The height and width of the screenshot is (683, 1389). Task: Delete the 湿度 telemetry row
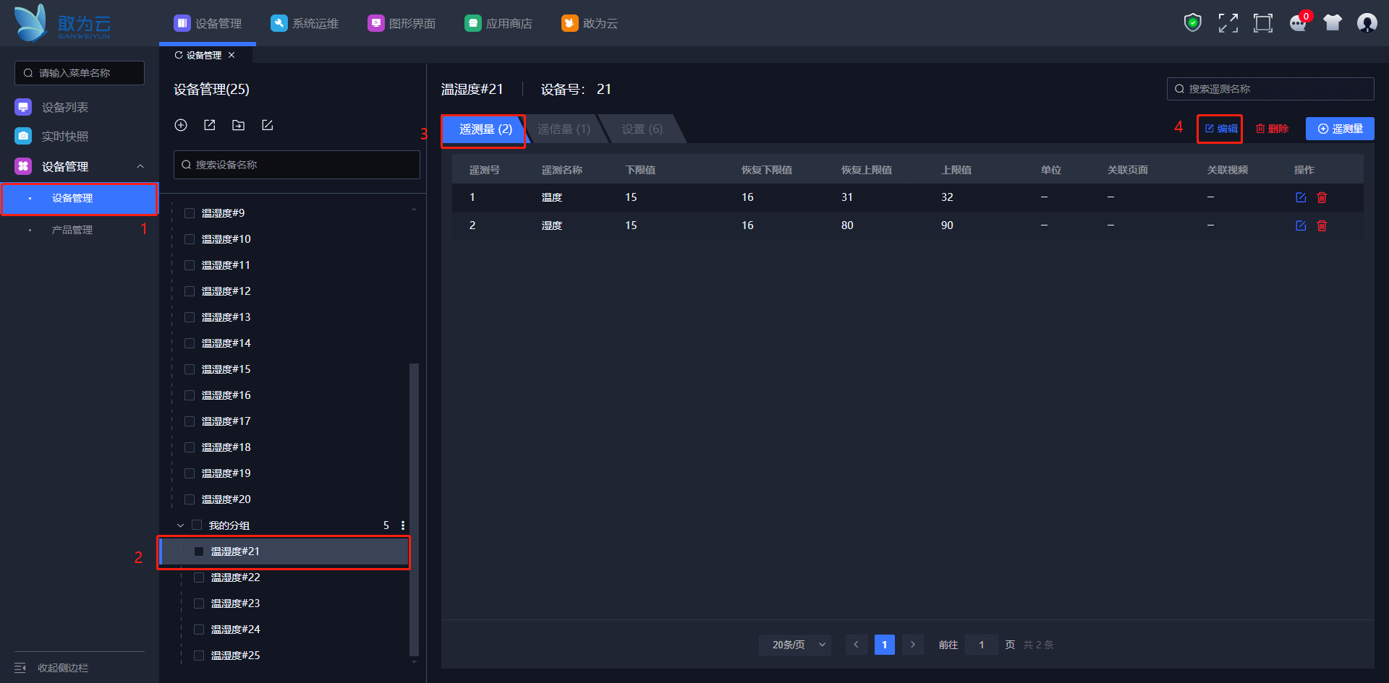coord(1322,225)
